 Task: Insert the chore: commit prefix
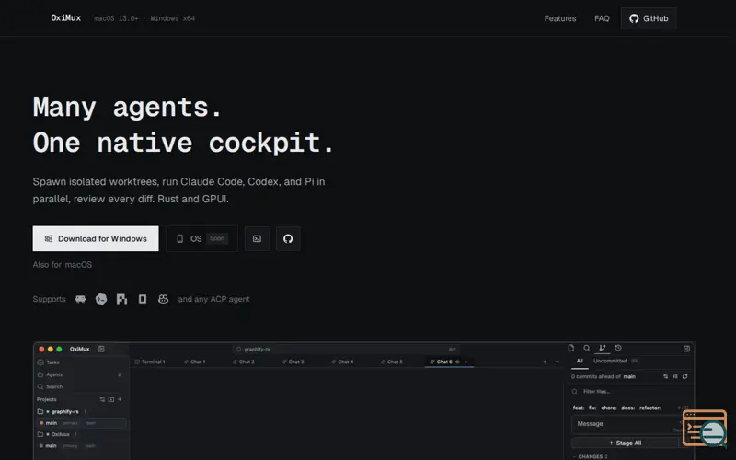click(609, 408)
